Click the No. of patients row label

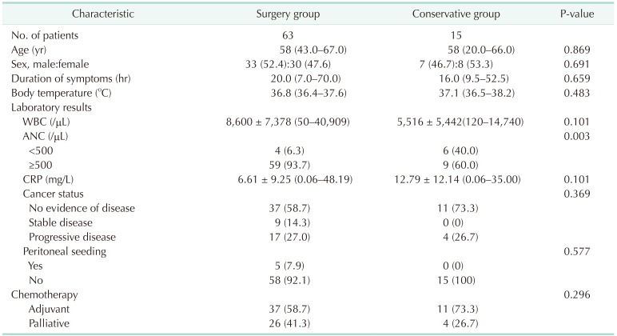(x=50, y=35)
